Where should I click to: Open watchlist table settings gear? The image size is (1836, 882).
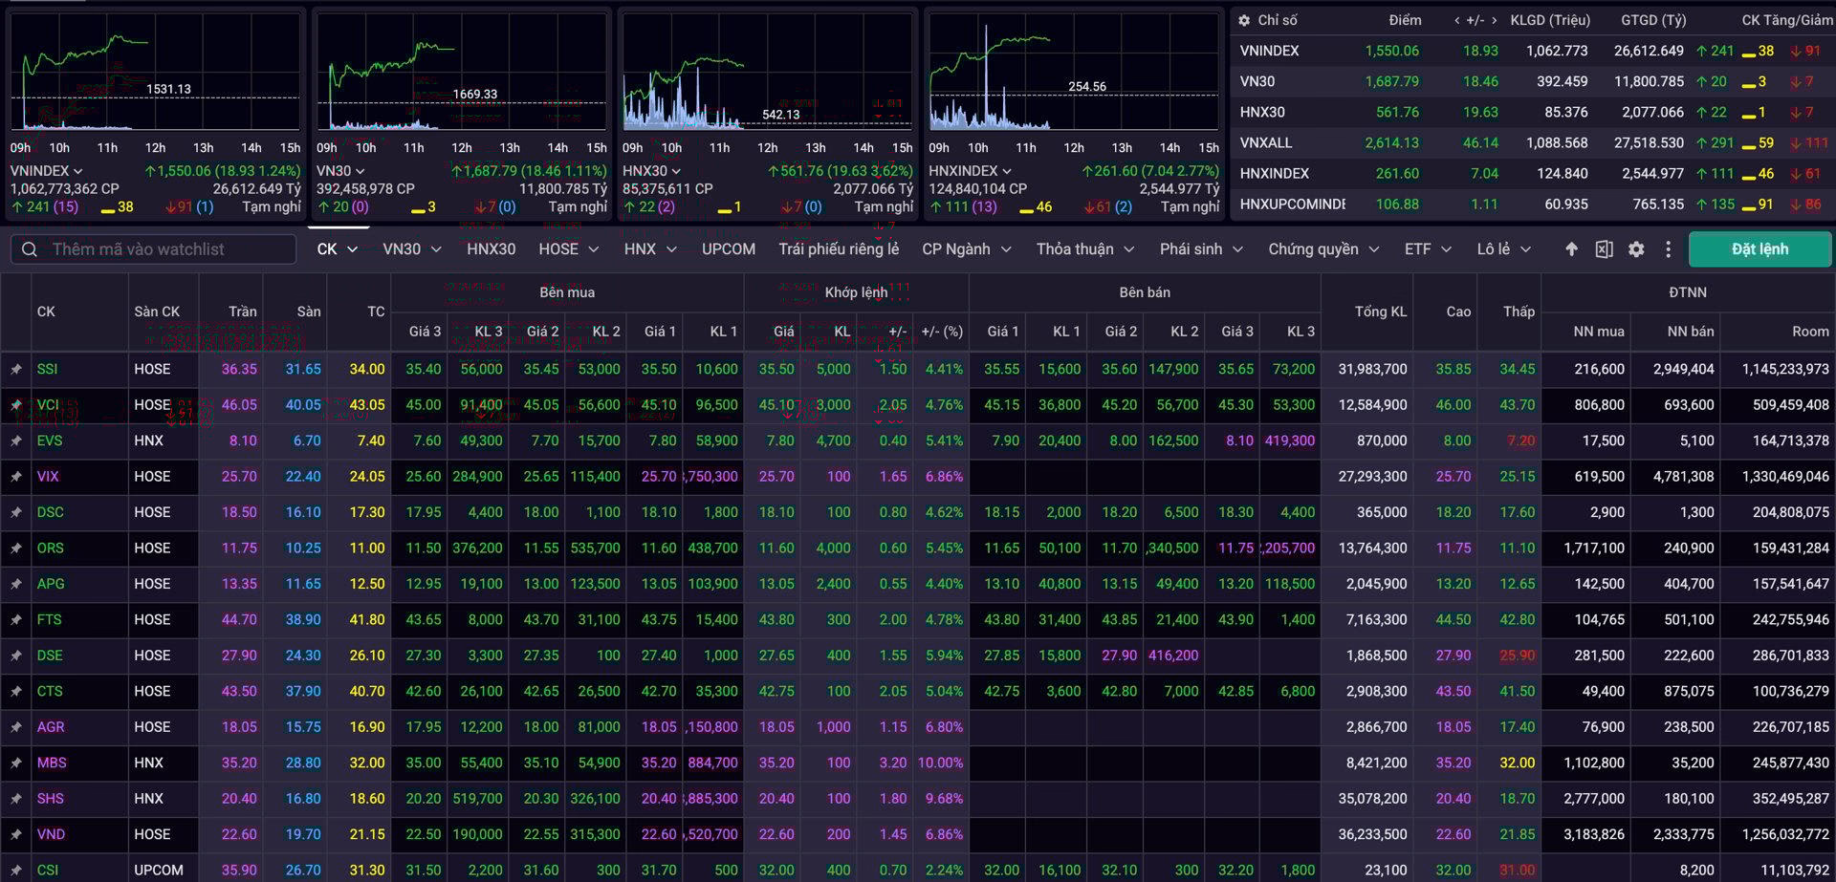click(1636, 249)
